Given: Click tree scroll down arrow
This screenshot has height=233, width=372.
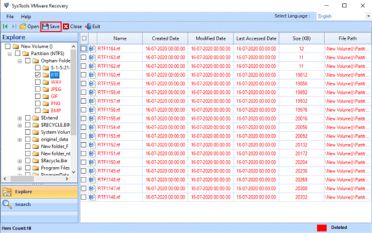Looking at the screenshot, I should 74,172.
